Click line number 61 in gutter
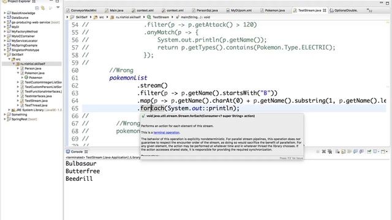The height and width of the screenshot is (220, 392). tap(75, 78)
